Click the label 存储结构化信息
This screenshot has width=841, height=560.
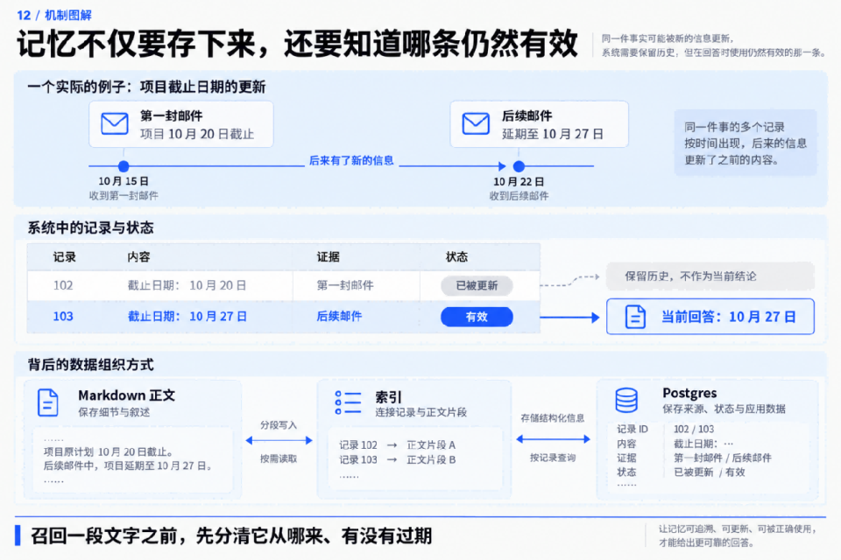pyautogui.click(x=553, y=418)
